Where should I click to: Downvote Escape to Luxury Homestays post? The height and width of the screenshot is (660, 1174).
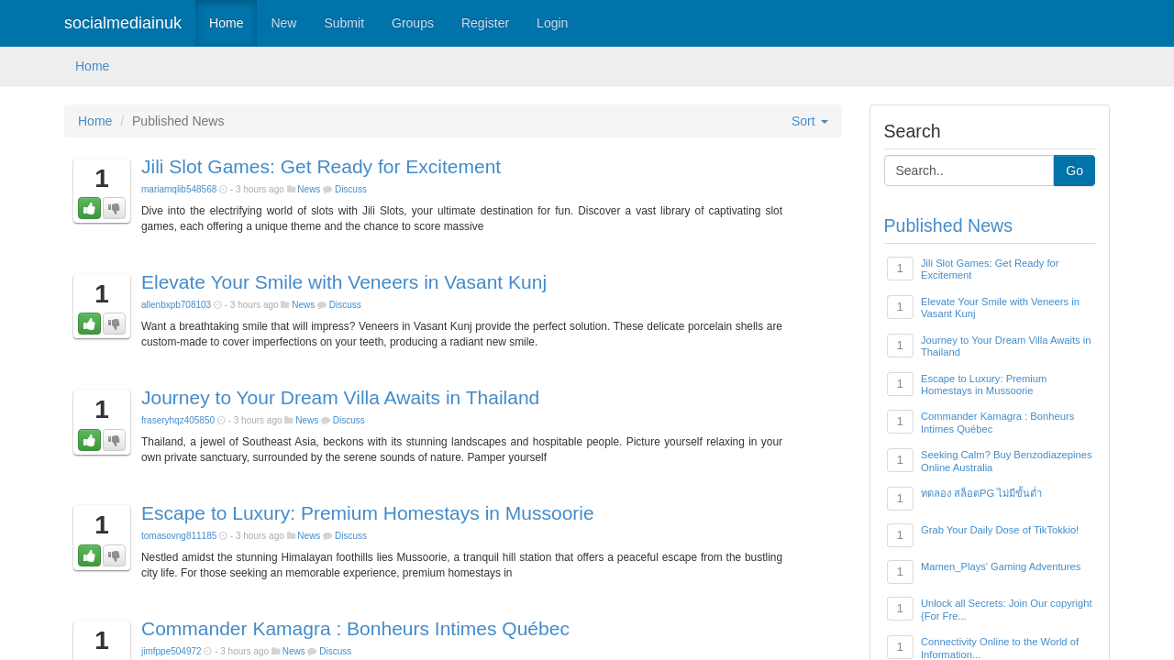tap(114, 555)
